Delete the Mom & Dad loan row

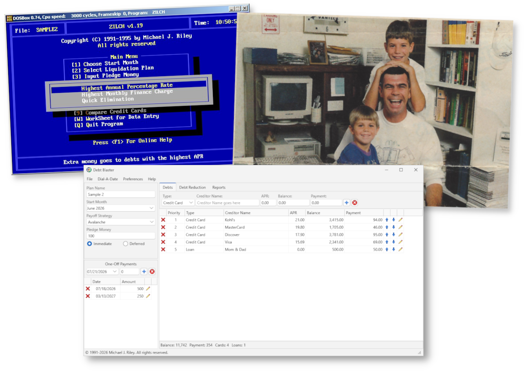[163, 250]
